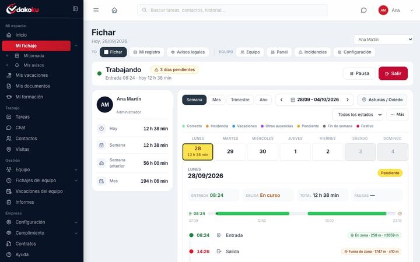Open the Incidencias tab

pos(313,52)
